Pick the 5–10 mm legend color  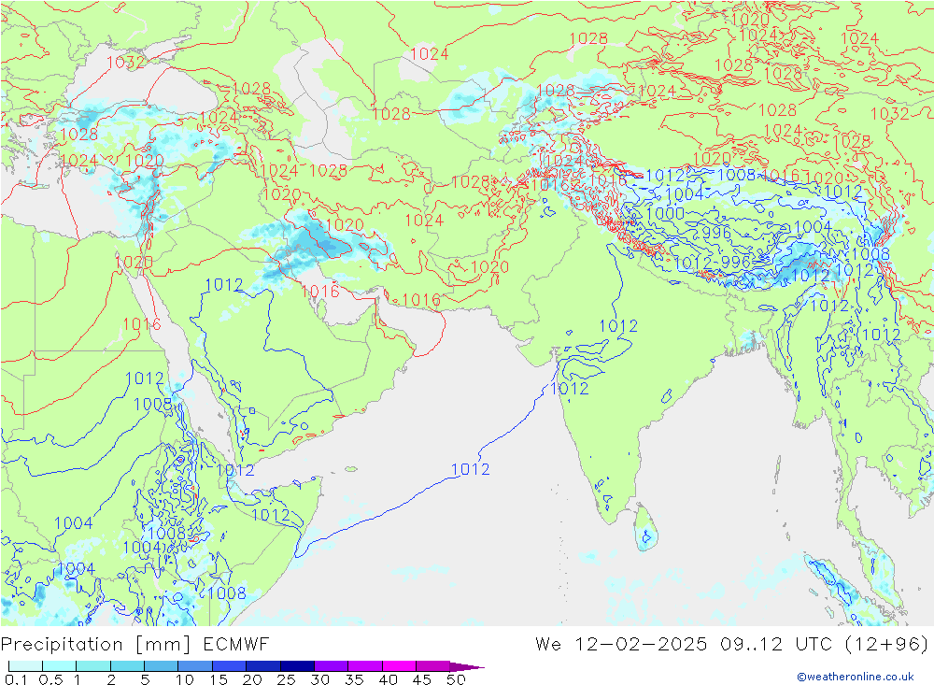point(162,666)
